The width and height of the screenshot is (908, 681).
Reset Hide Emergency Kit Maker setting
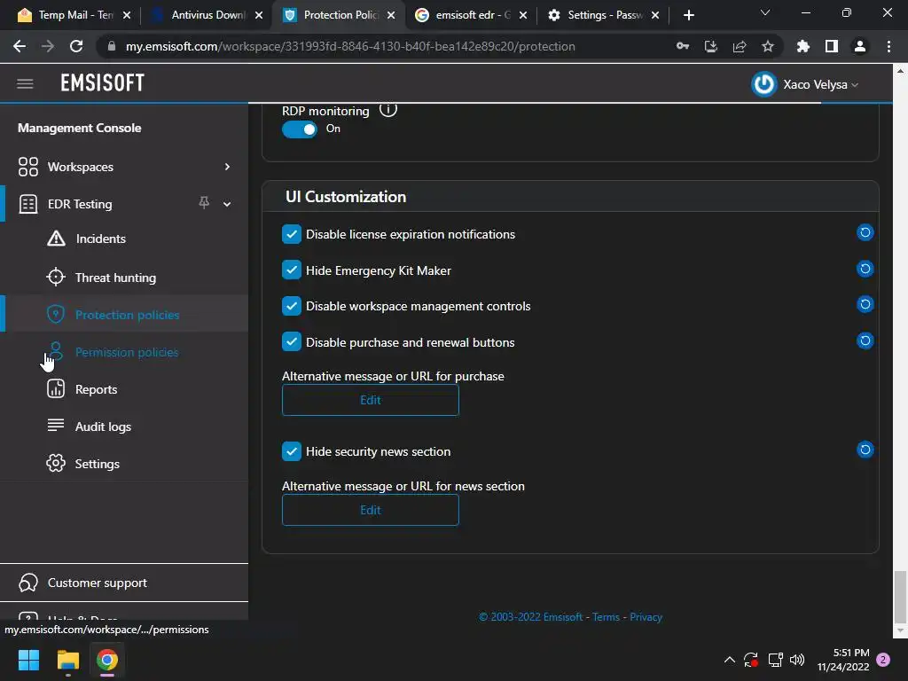tap(865, 269)
